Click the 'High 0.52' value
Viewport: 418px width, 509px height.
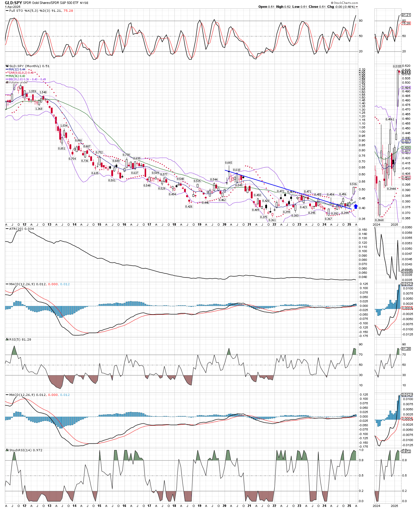point(284,7)
